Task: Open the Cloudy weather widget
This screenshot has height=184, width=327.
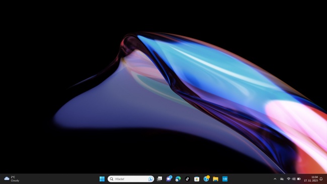Action: (12, 179)
